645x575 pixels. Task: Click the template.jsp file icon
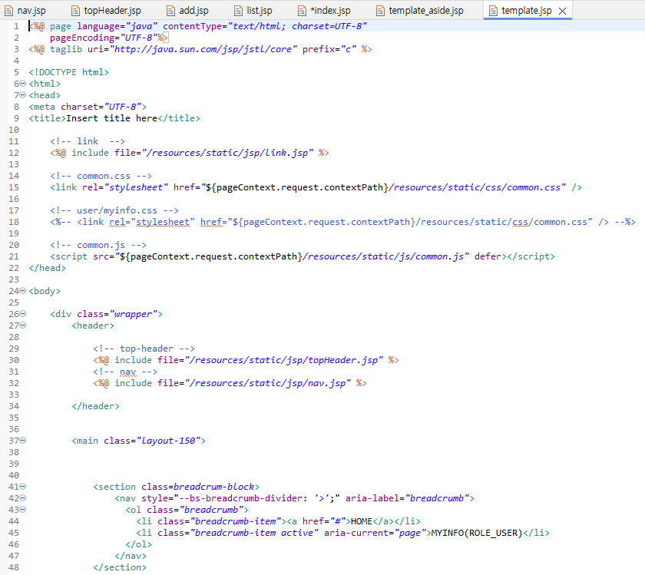tap(493, 11)
